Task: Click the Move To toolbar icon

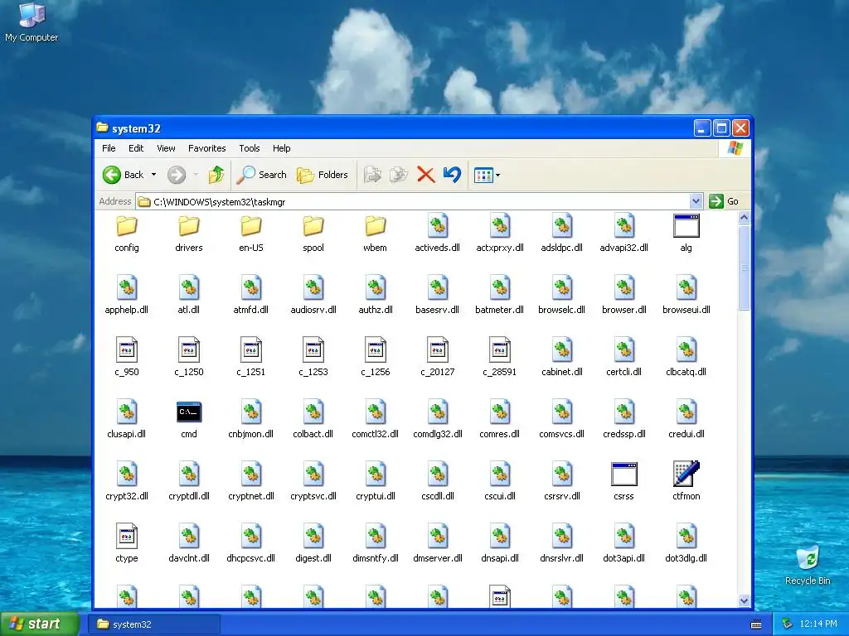Action: [372, 175]
